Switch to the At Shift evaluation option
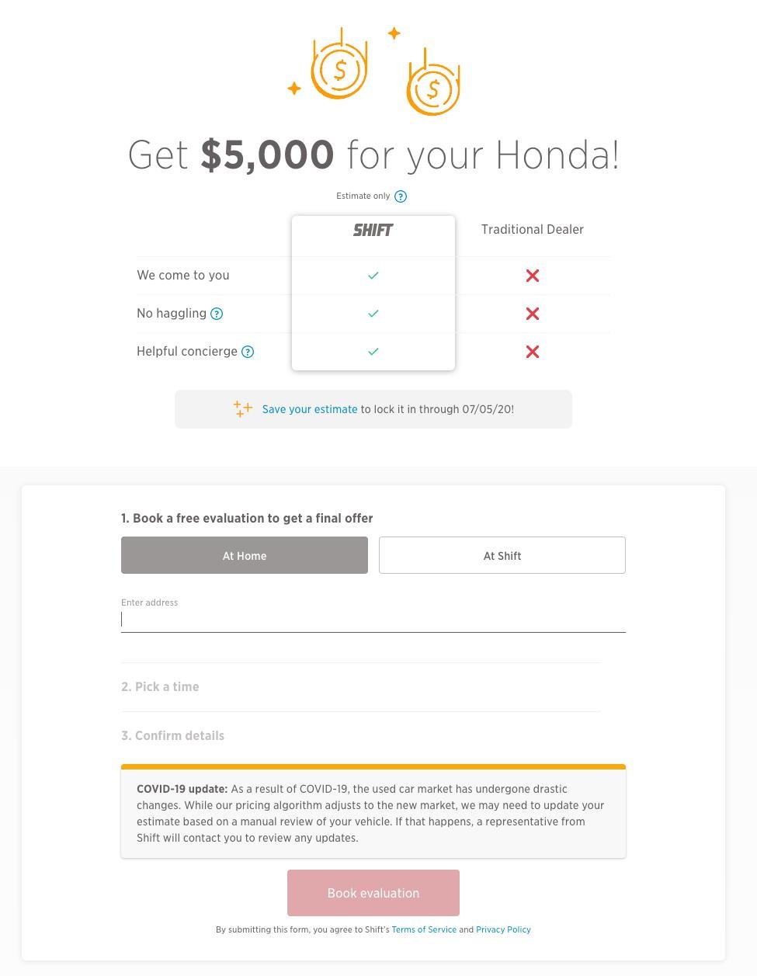This screenshot has height=976, width=757. pyautogui.click(x=502, y=555)
